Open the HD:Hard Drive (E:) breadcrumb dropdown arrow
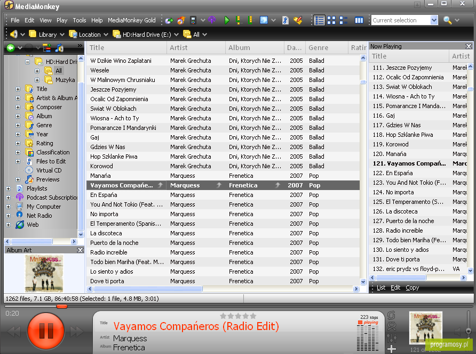Screen dimensions: 476x354 click(x=177, y=35)
